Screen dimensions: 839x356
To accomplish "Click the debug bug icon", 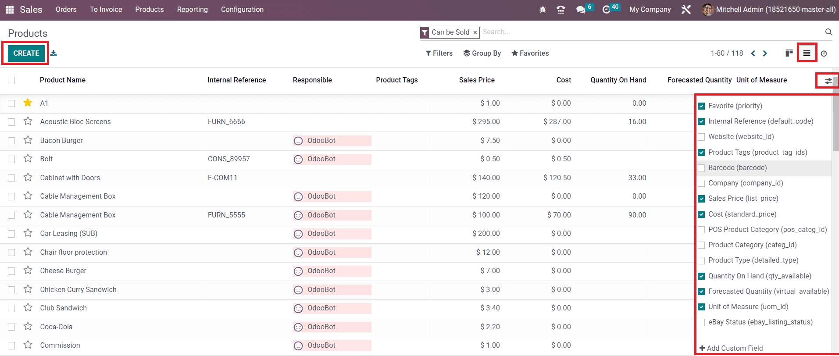I will [543, 10].
